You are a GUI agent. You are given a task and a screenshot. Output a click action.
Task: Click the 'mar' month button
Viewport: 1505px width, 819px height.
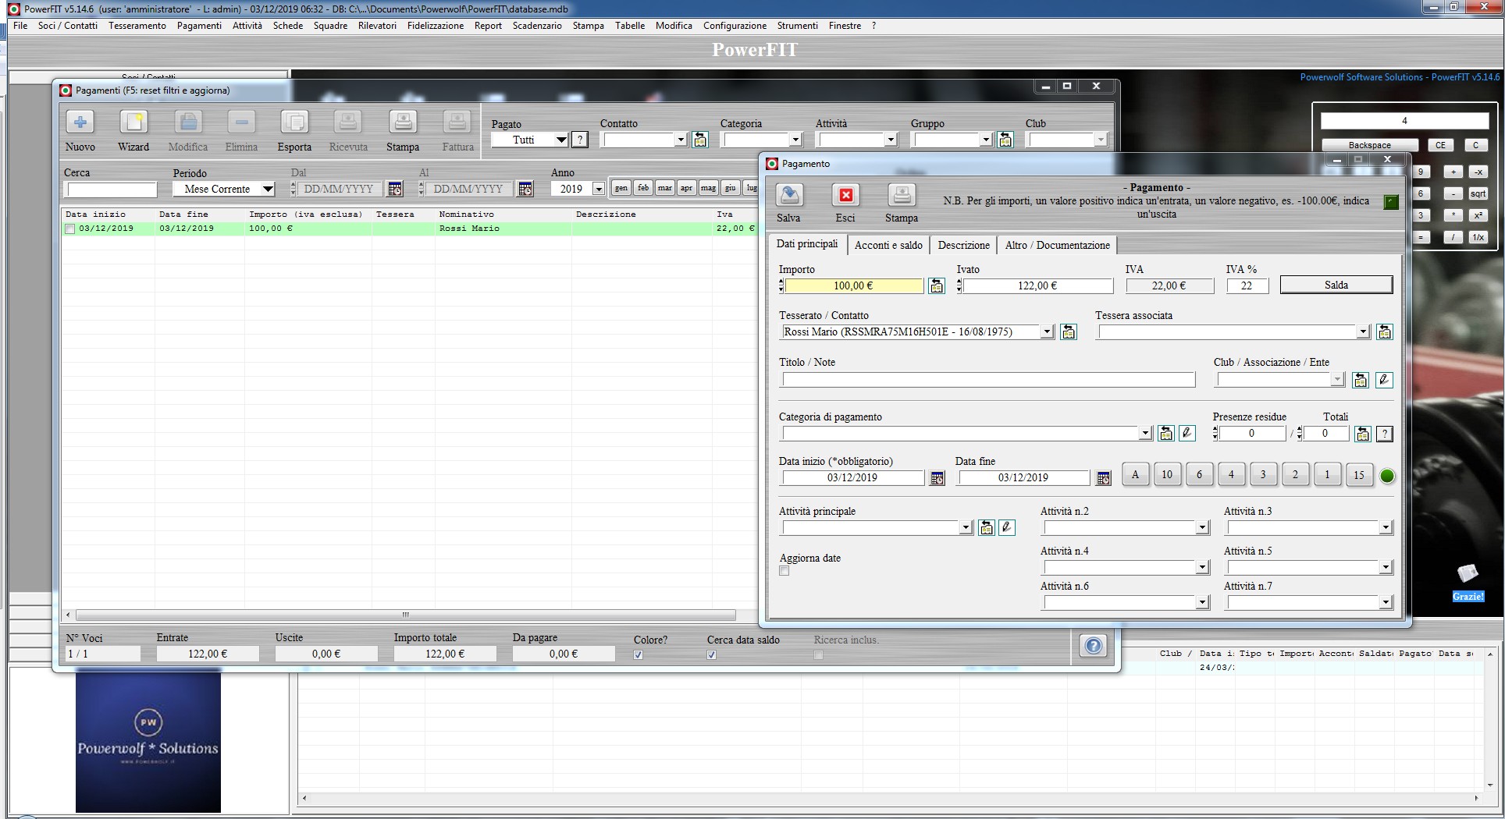coord(664,188)
